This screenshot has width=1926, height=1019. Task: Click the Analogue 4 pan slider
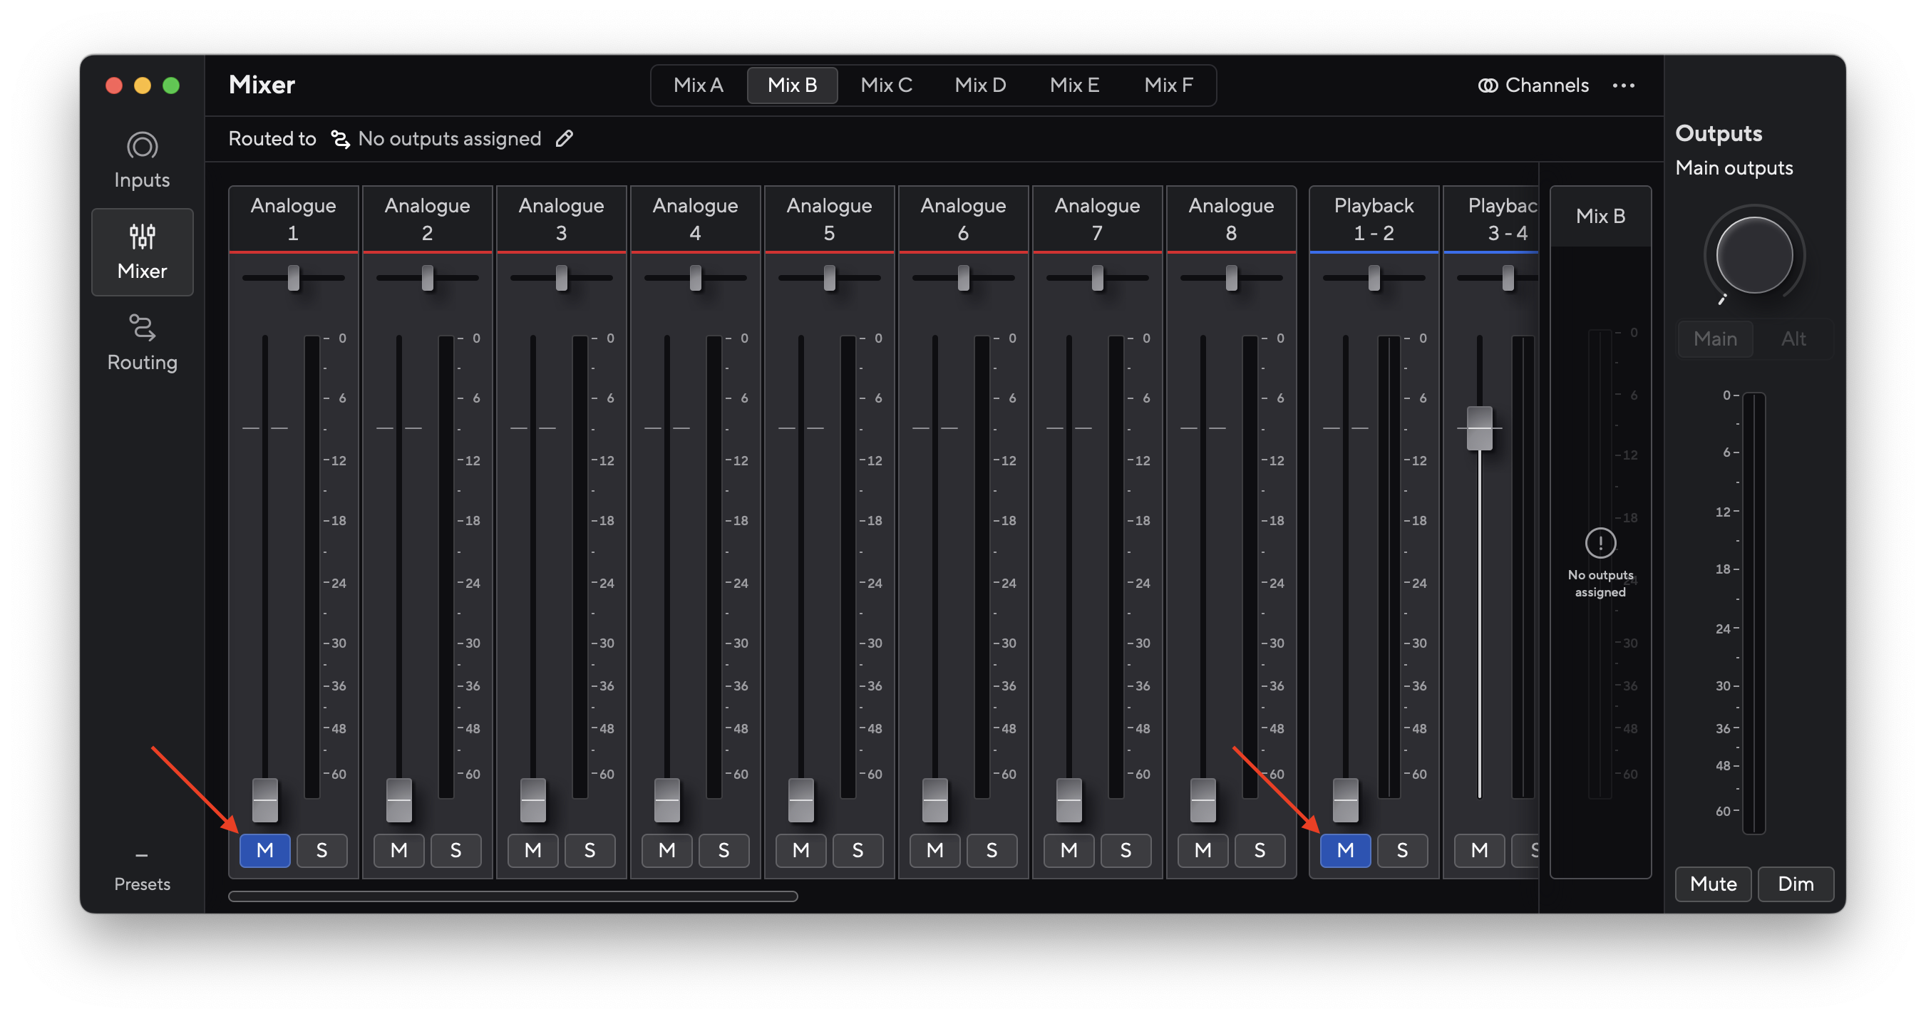pyautogui.click(x=695, y=278)
